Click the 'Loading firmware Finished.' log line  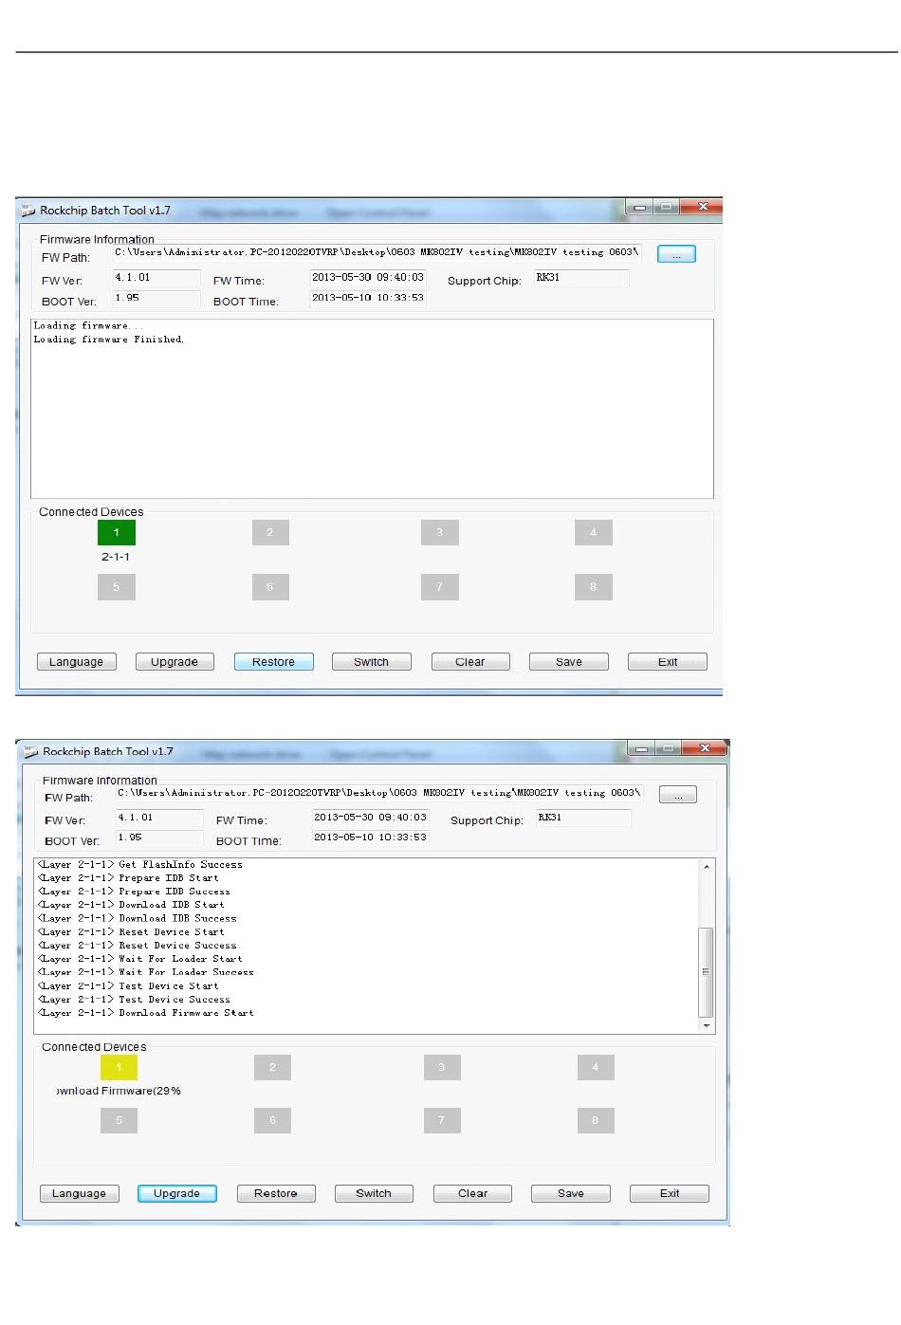click(x=109, y=340)
